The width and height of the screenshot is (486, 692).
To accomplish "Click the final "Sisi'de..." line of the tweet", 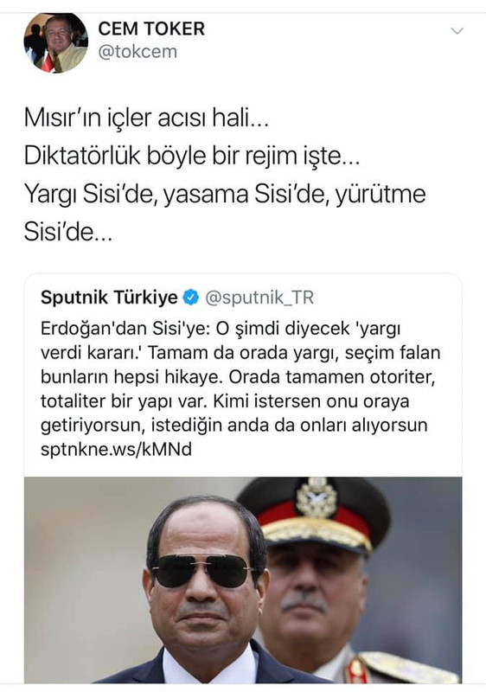I will click(x=68, y=232).
